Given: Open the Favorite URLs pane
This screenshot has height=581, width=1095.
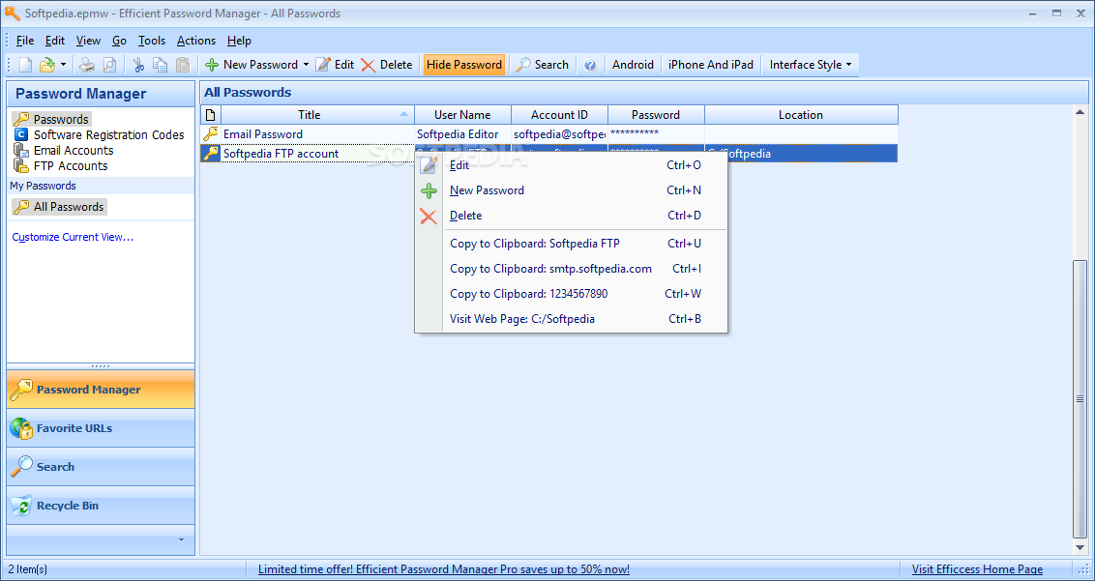Looking at the screenshot, I should point(101,428).
